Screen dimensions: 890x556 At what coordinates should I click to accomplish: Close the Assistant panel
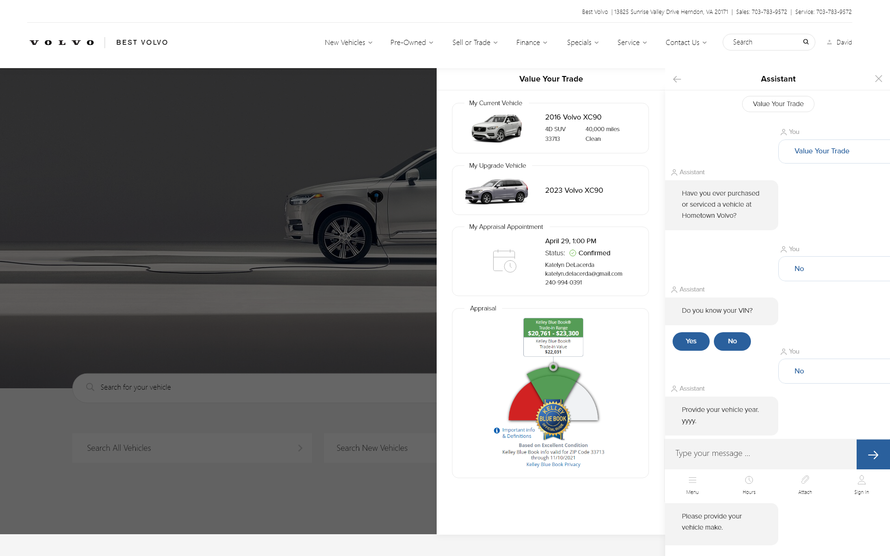tap(878, 79)
